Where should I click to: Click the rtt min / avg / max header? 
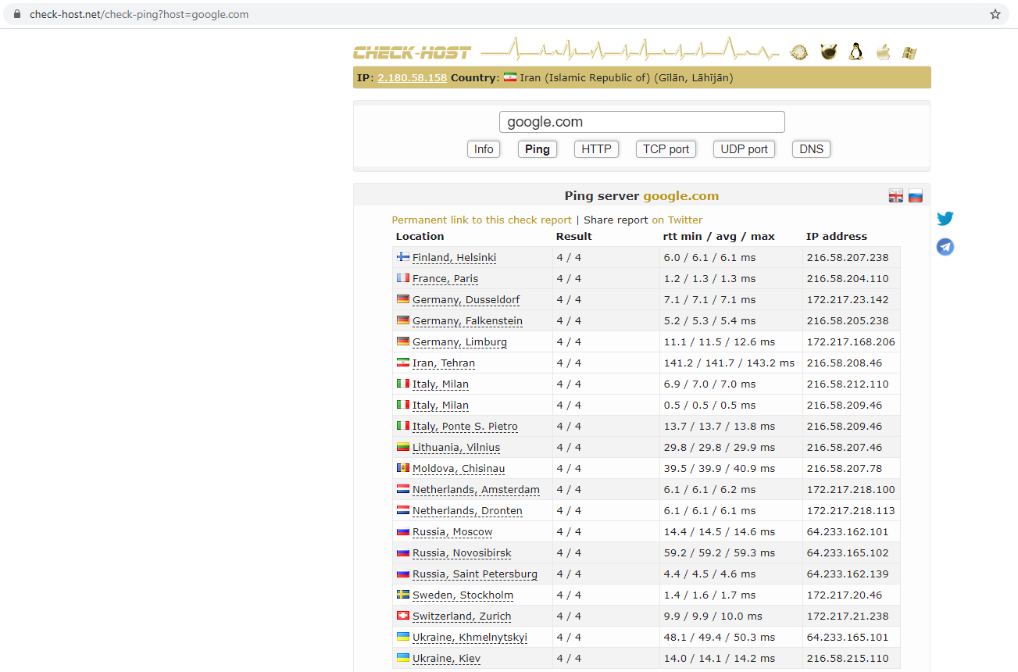pos(719,236)
